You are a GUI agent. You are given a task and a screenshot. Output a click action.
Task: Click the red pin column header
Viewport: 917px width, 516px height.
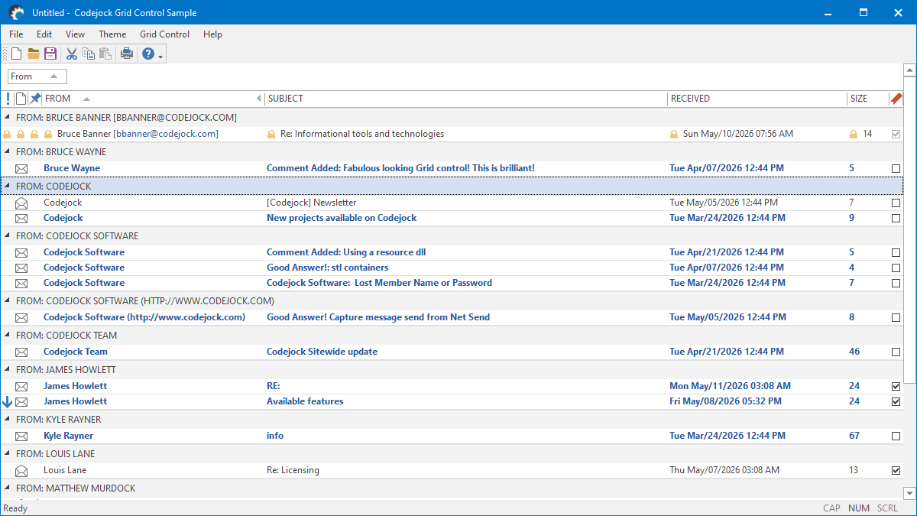(896, 99)
